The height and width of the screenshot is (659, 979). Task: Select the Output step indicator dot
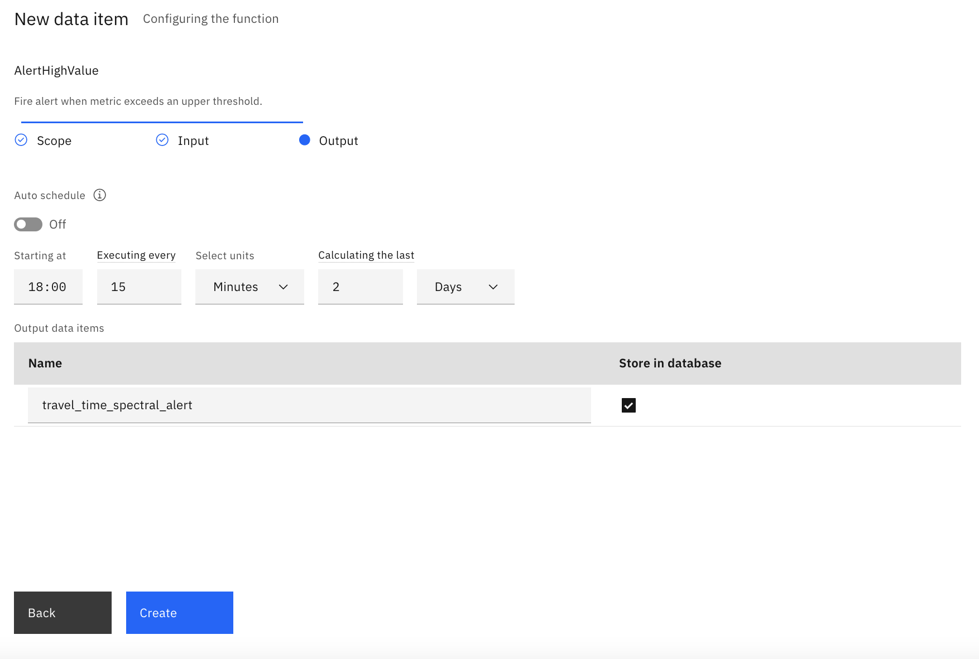pyautogui.click(x=304, y=140)
